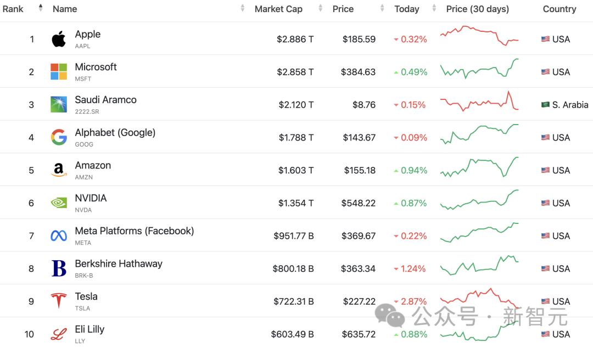Click the NVIDIA green eye logo

tap(59, 203)
